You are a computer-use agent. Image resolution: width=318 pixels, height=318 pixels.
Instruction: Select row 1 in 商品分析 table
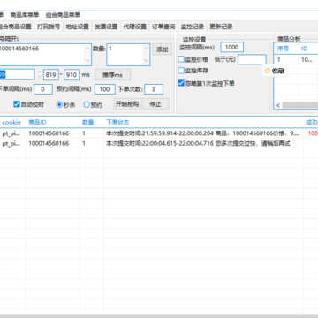(296, 60)
